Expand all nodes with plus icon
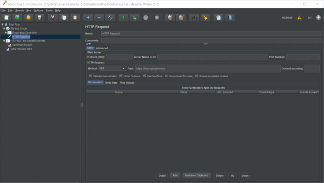Screen dimensions: 324x183 [x=88, y=17]
